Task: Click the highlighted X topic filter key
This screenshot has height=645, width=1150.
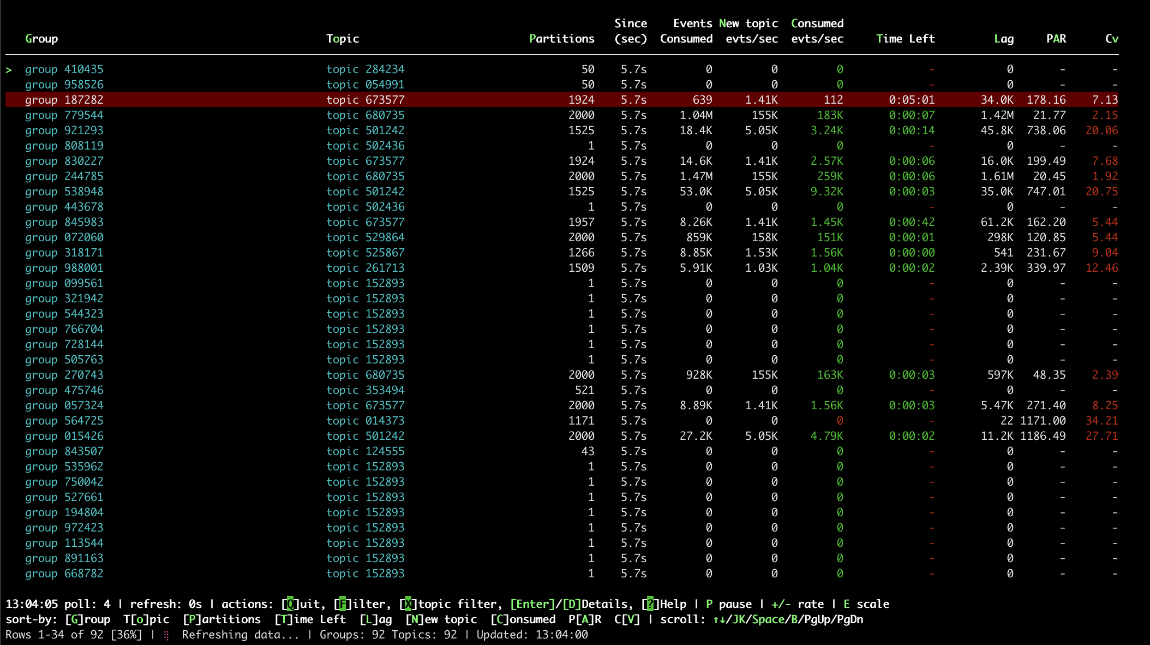Action: (408, 604)
